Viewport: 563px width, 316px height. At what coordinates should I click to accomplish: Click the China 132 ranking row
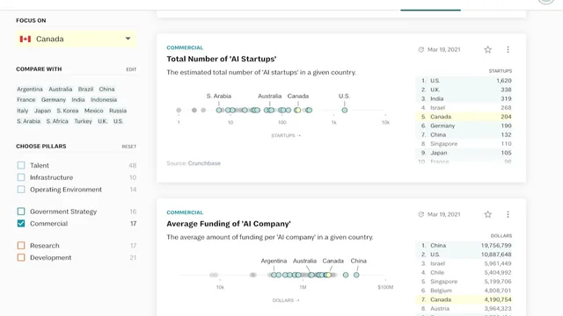464,134
